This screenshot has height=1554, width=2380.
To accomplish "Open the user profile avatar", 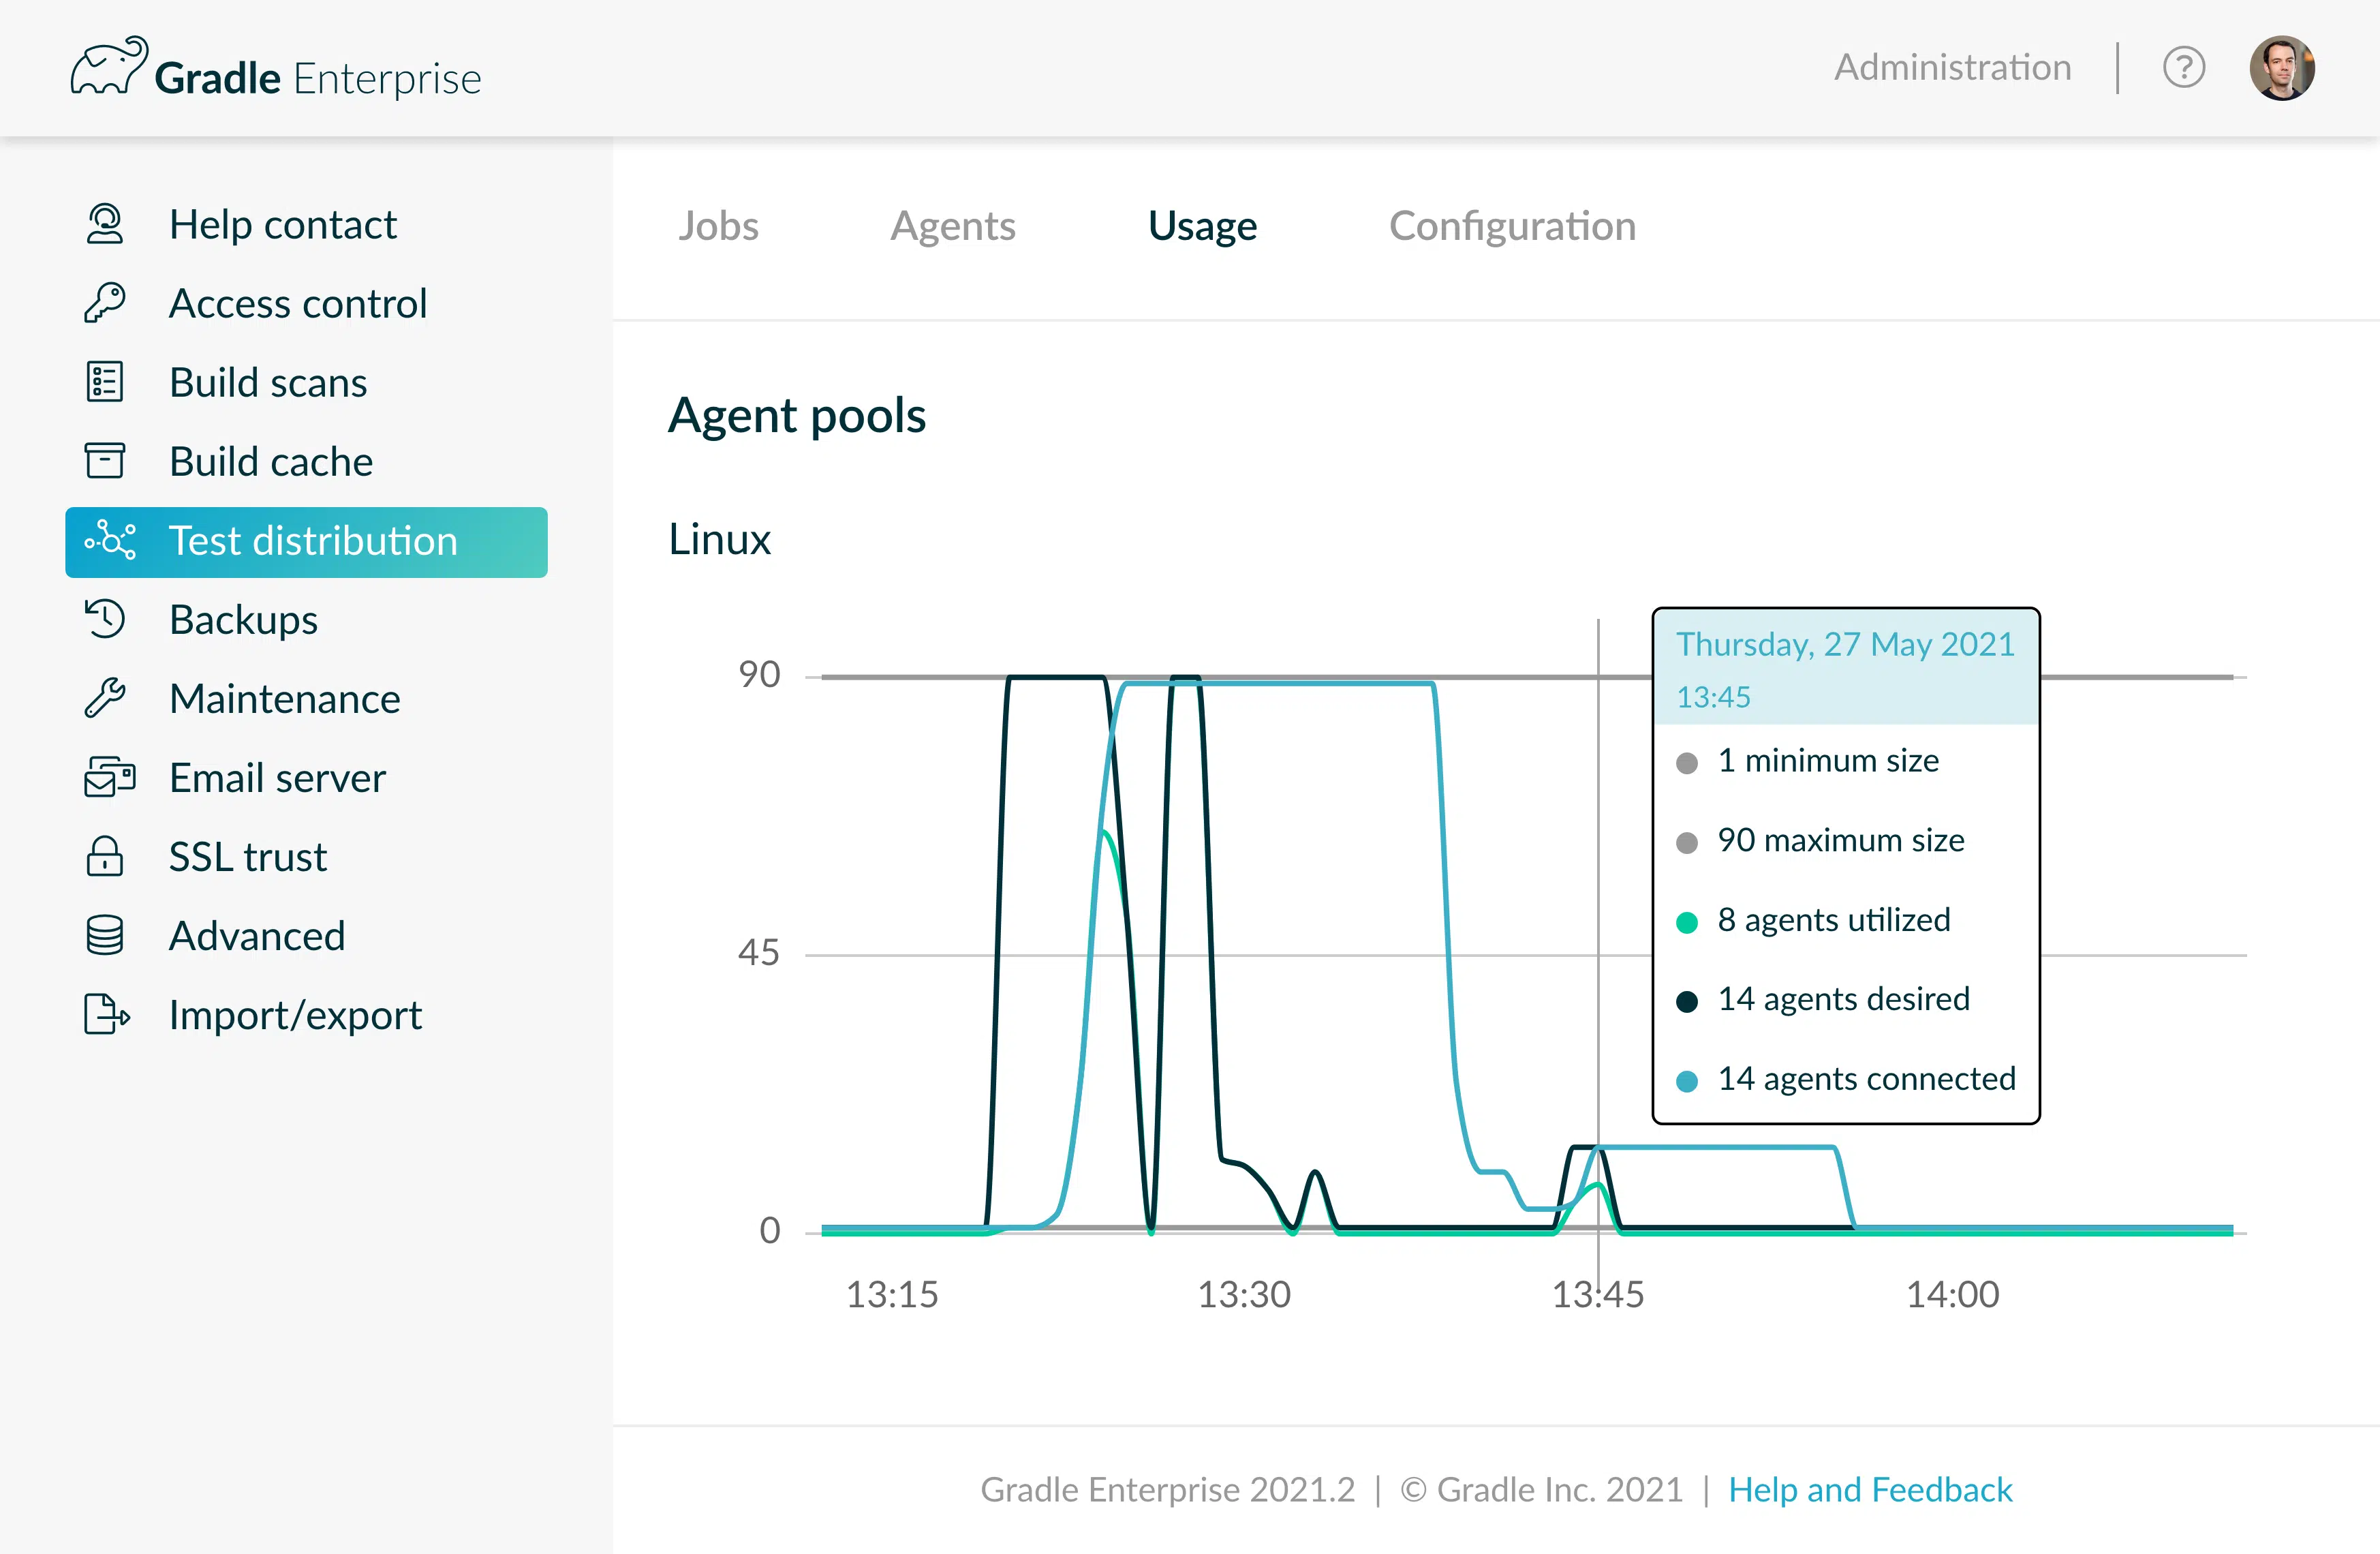I will 2282,68.
